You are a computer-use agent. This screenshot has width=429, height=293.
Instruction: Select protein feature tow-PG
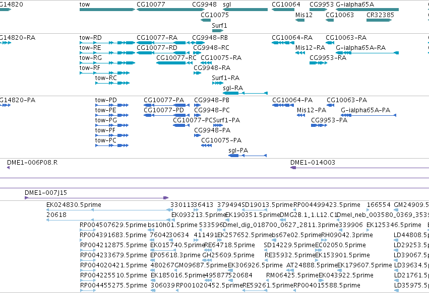pos(112,125)
